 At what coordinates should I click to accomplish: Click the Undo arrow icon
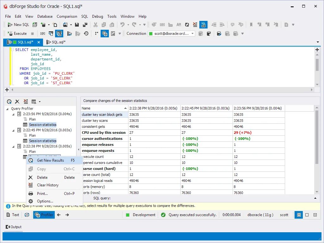pyautogui.click(x=122, y=25)
